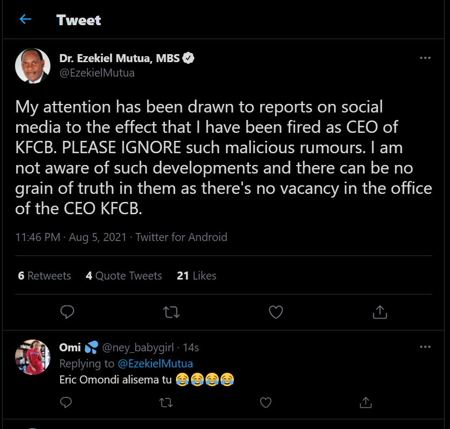Click the Twitter for Android source link
The width and height of the screenshot is (450, 429).
181,237
